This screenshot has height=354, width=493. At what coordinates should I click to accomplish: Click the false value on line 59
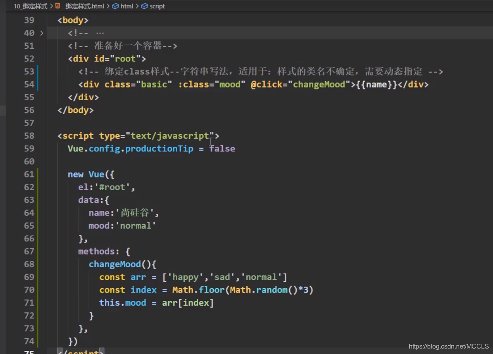click(222, 149)
